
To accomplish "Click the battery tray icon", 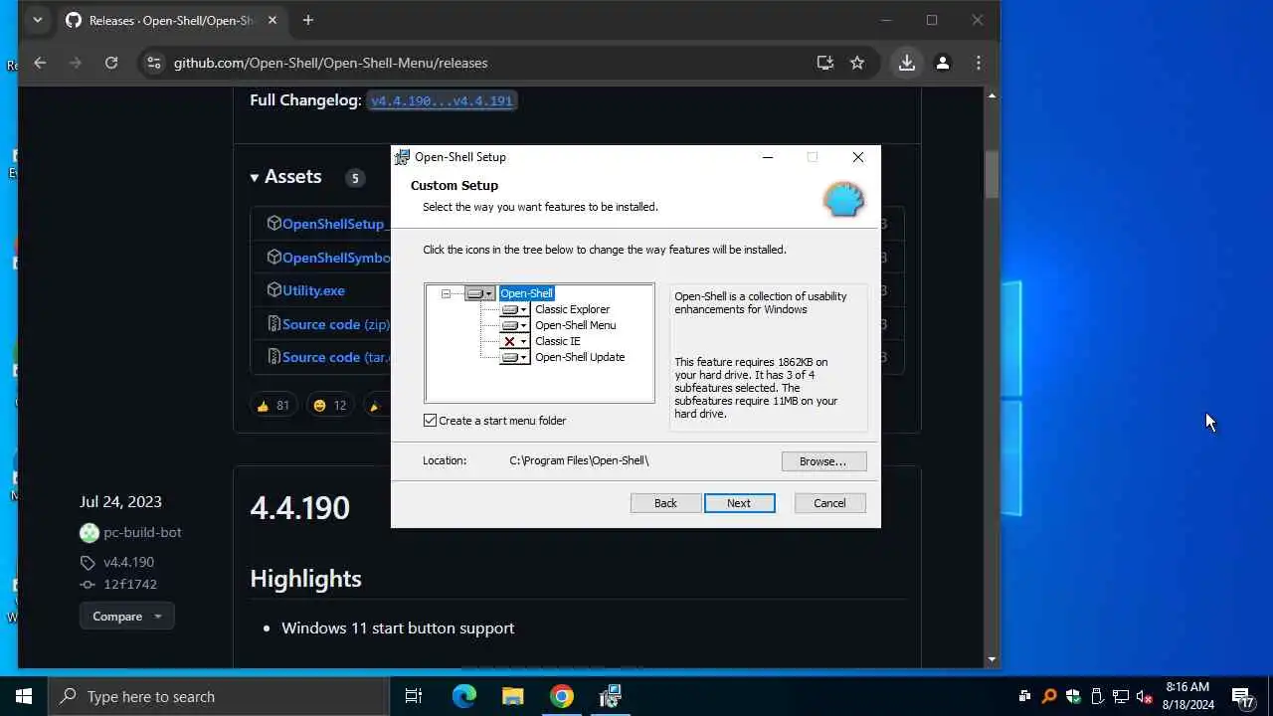I will click(x=1096, y=696).
